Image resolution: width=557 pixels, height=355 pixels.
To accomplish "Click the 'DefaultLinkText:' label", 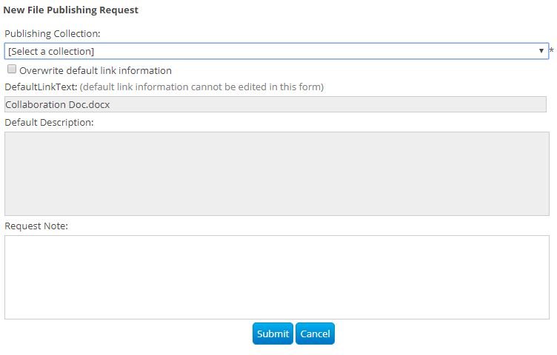I will pyautogui.click(x=41, y=87).
